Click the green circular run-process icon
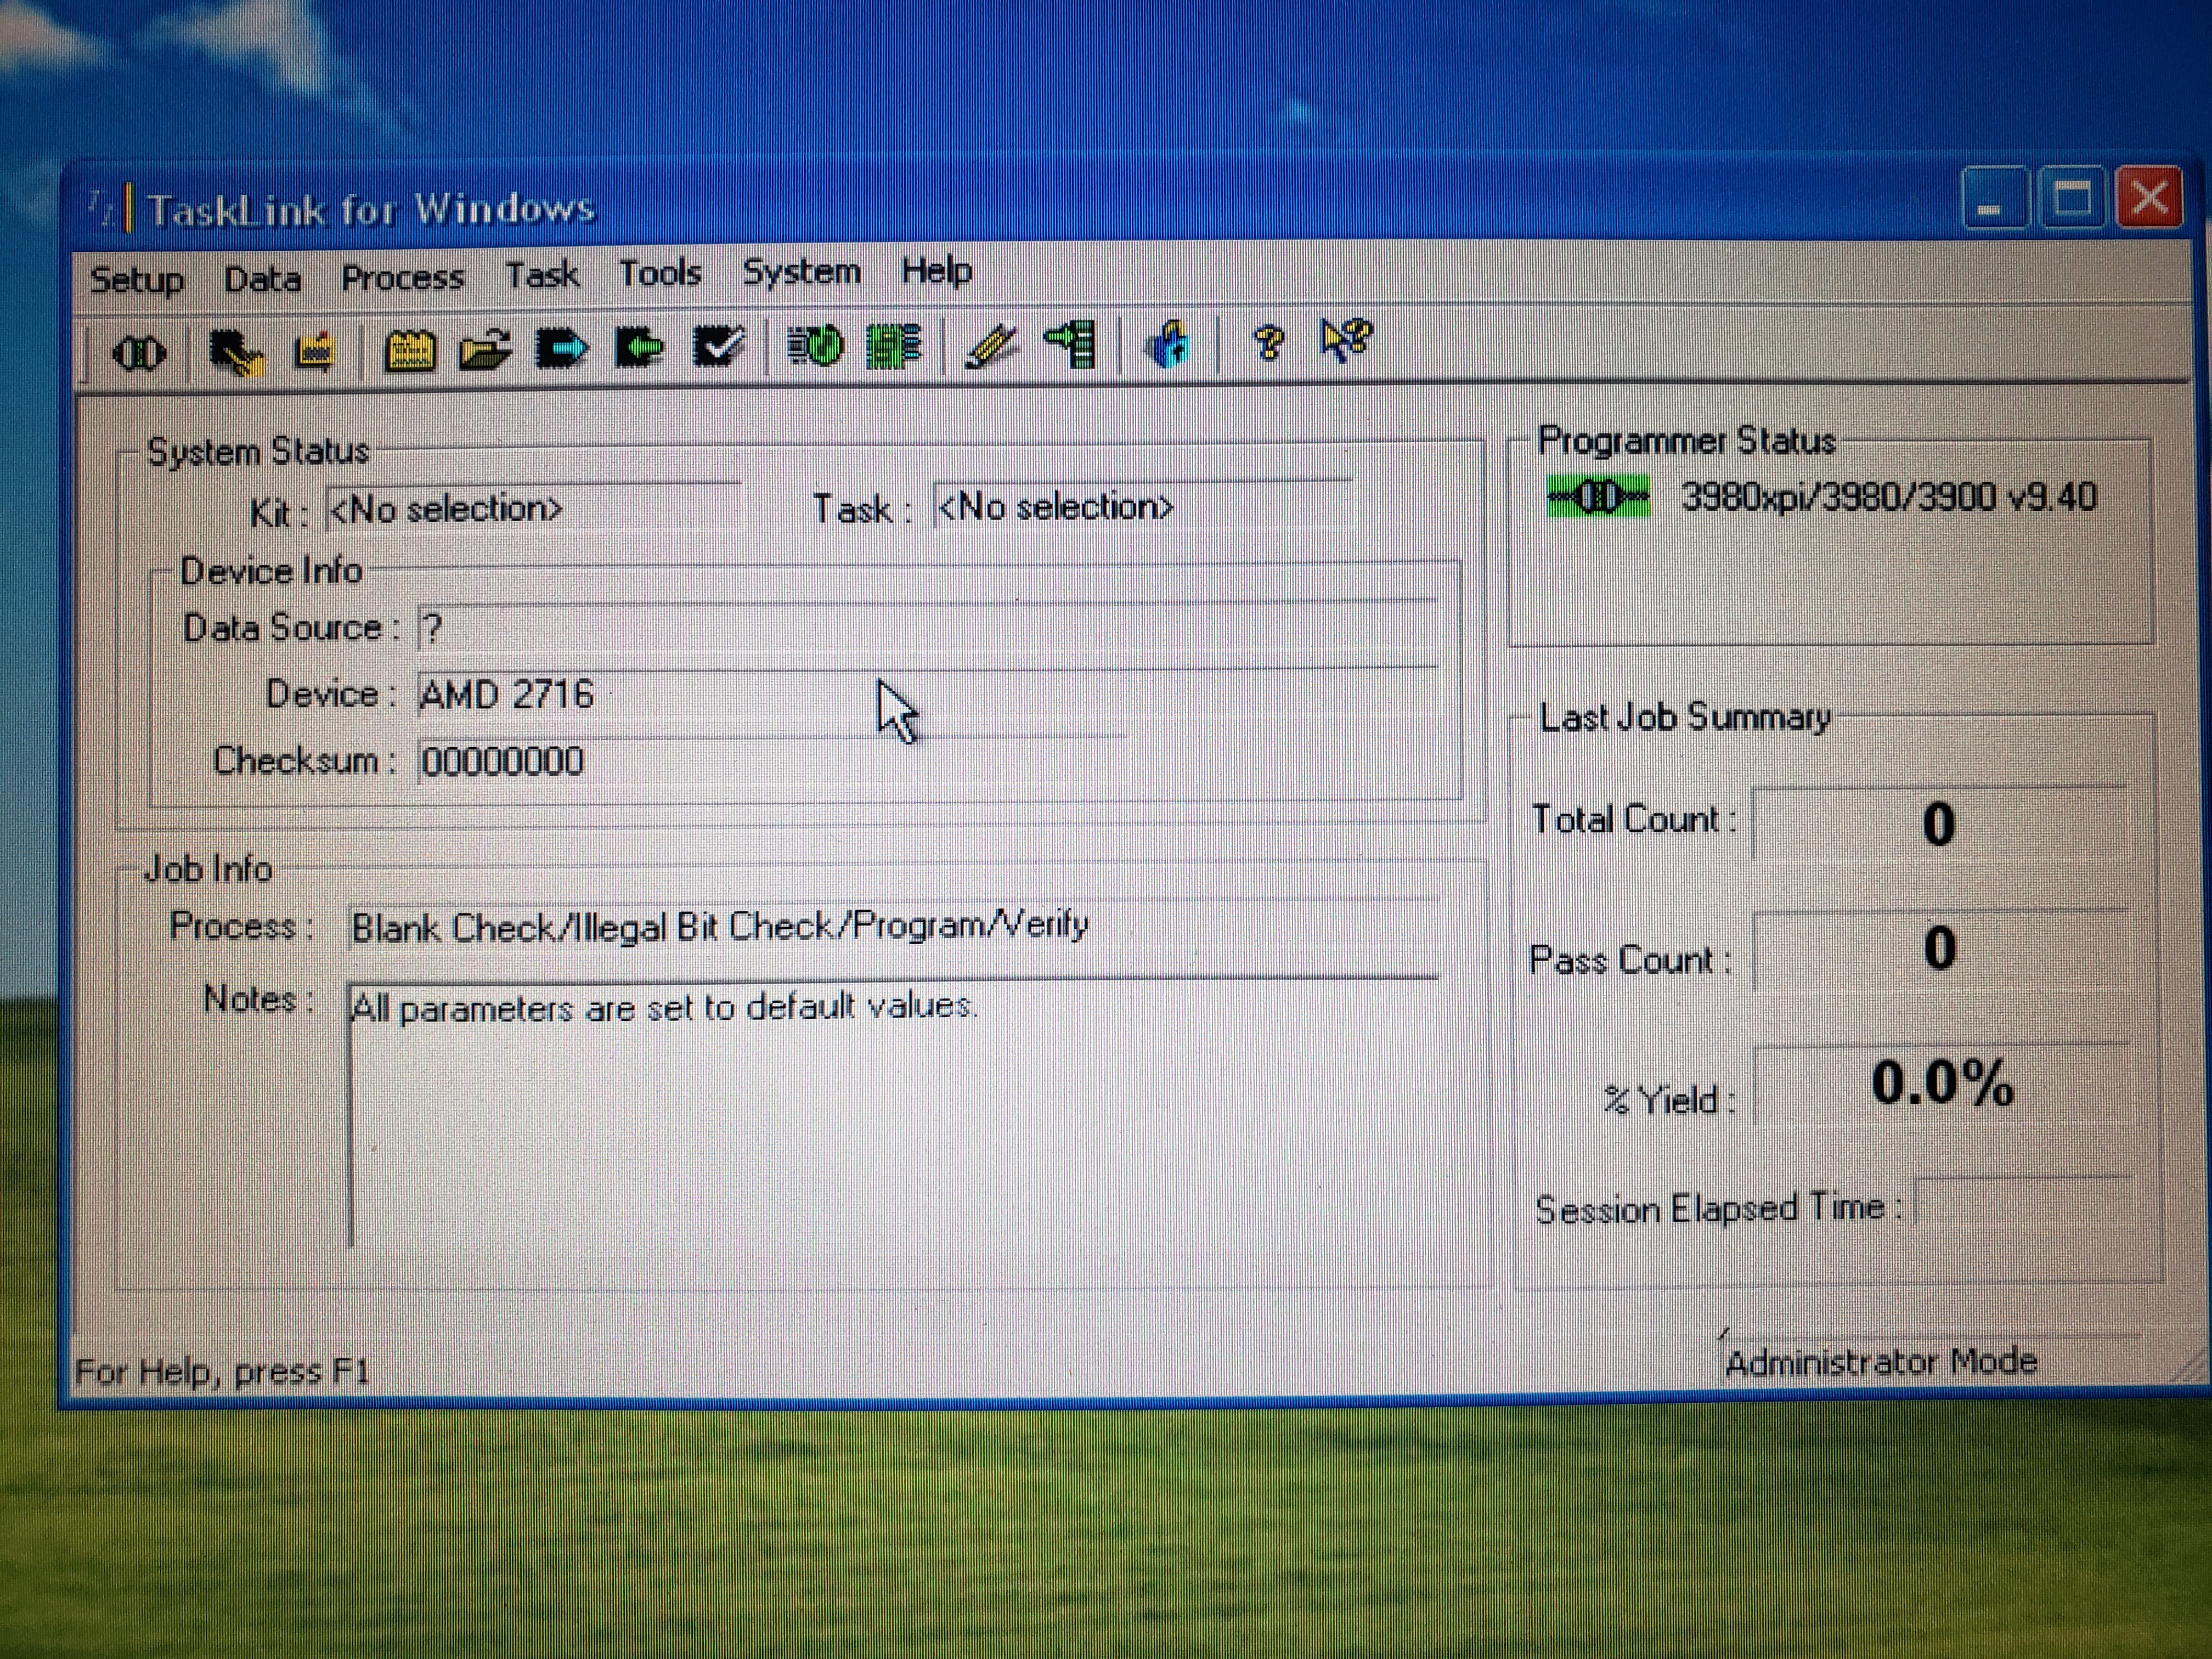2212x1659 pixels. (x=815, y=346)
